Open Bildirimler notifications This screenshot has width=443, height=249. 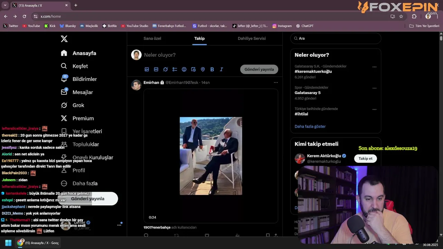click(79, 79)
